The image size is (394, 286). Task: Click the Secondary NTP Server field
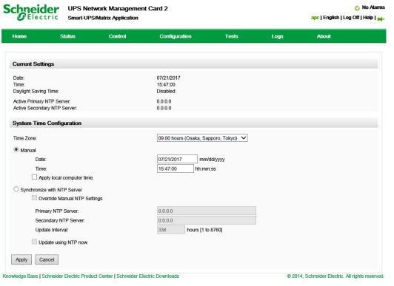pyautogui.click(x=207, y=220)
